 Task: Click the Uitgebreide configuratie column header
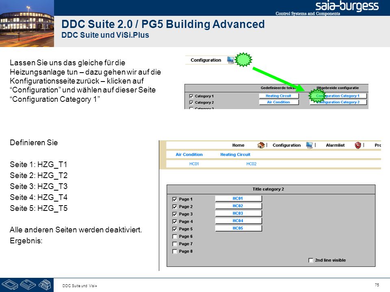pos(338,88)
